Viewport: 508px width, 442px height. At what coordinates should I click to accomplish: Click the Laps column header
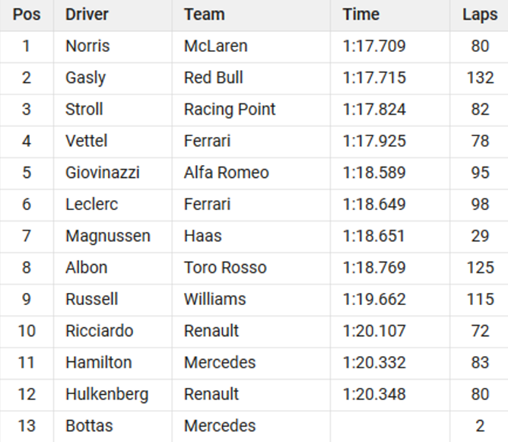point(479,14)
